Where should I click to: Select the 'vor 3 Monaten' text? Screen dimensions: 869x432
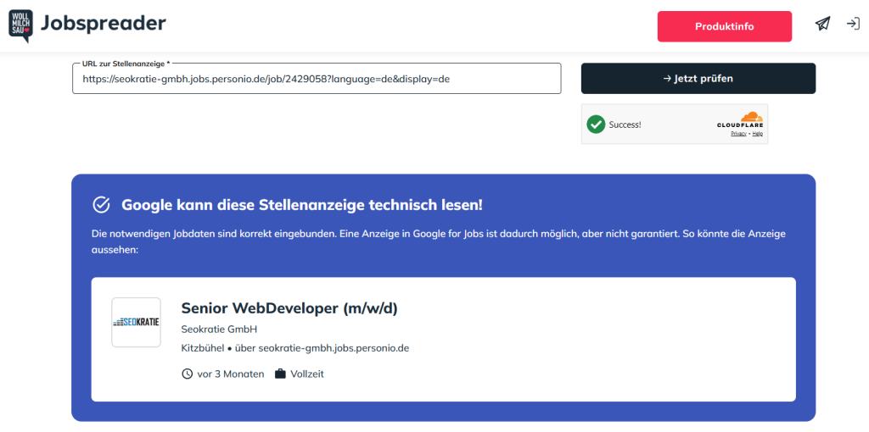coord(231,374)
